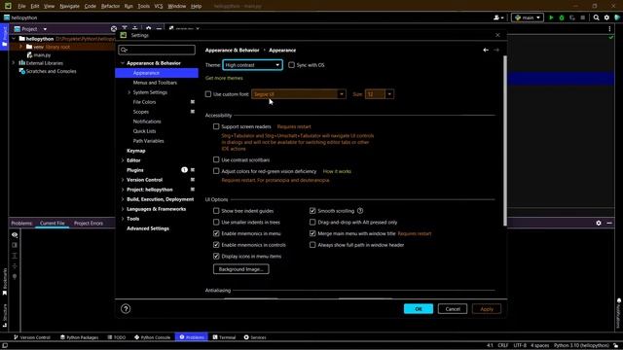Open the Structure side tool window
Screen dimensions: 623x350
(5, 315)
